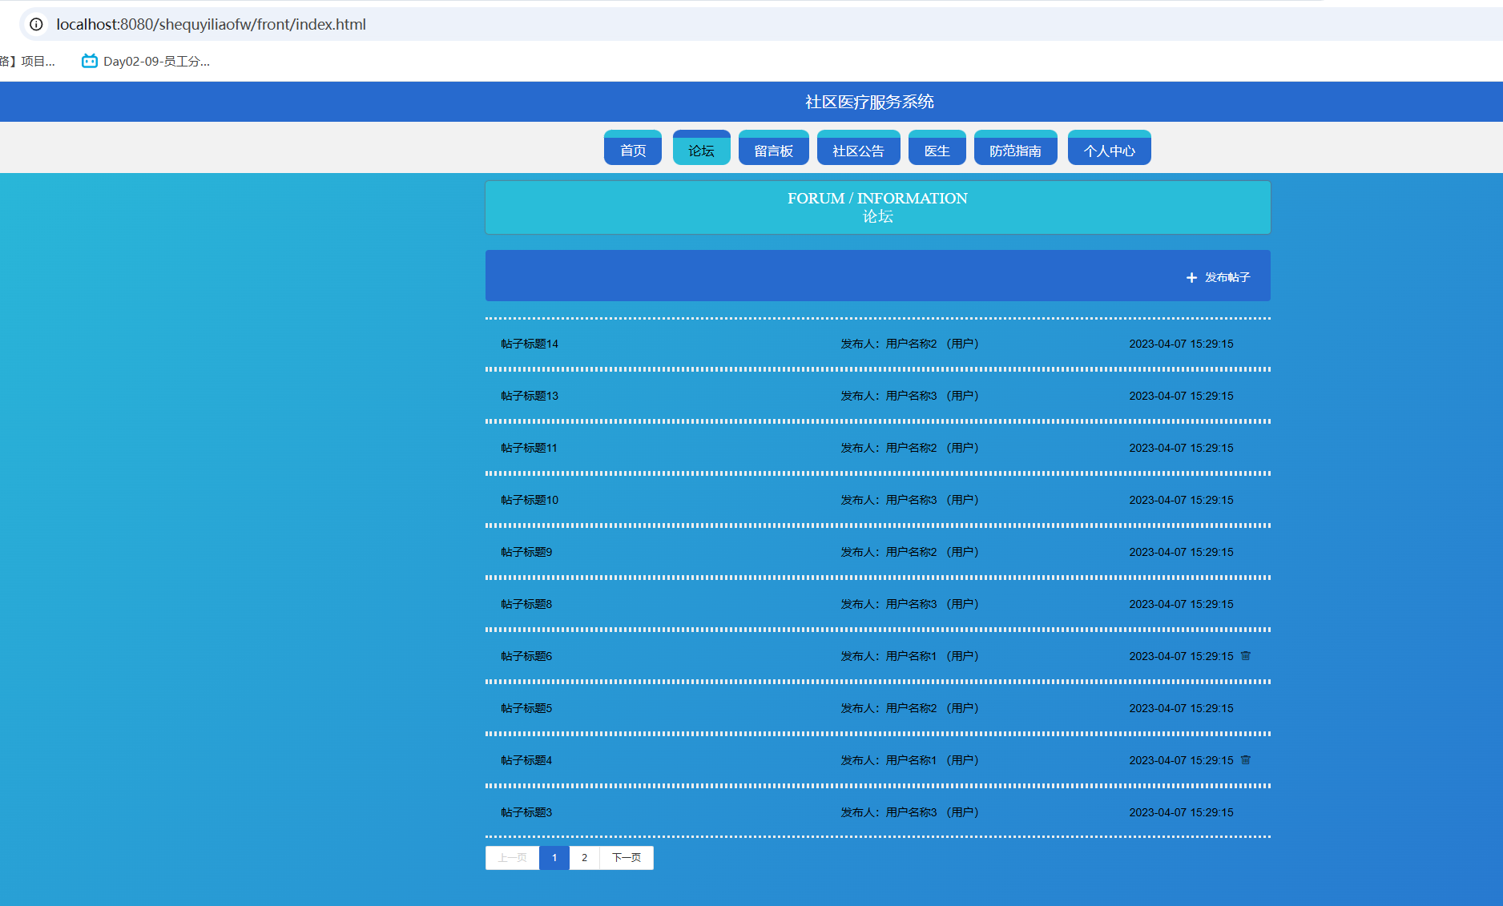Click the 发布帖子 button
The height and width of the screenshot is (906, 1503).
coord(1218,277)
